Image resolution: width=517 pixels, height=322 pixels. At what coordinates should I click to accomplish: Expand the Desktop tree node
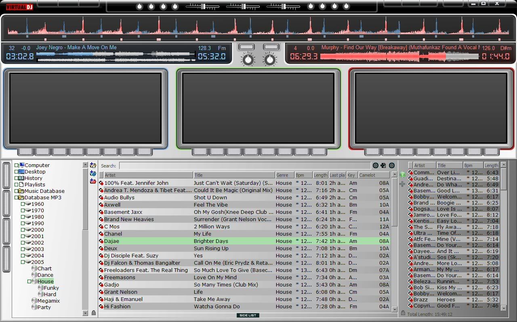pos(17,171)
